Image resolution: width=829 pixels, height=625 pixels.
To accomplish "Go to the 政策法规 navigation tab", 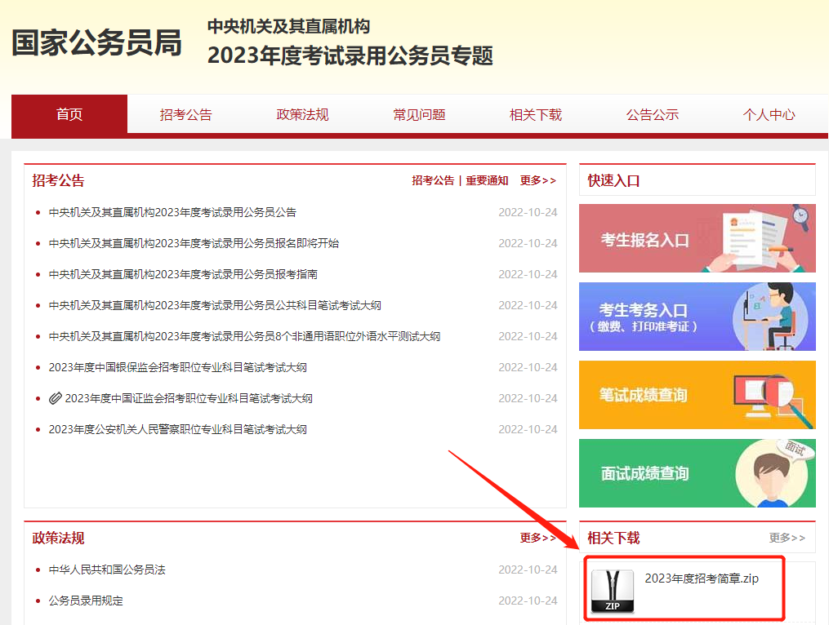I will pyautogui.click(x=302, y=115).
